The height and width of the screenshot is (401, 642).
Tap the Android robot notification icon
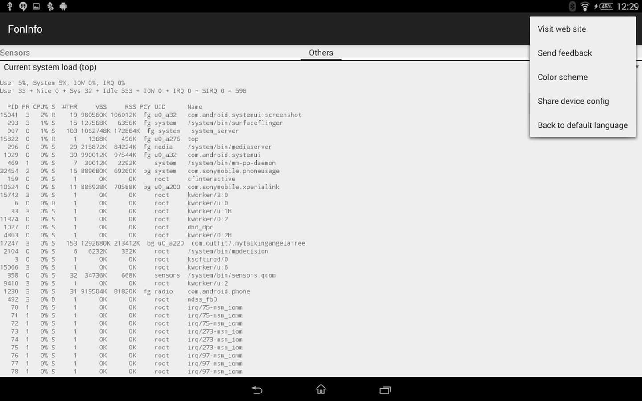pyautogui.click(x=63, y=6)
